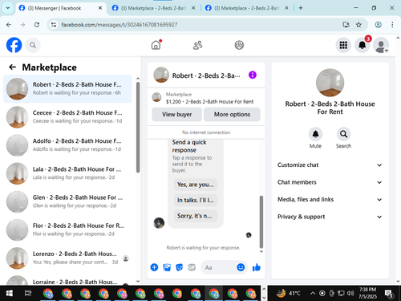Screen dimensions: 401x301
Task: Go to the Home feed icon
Action: (156, 45)
